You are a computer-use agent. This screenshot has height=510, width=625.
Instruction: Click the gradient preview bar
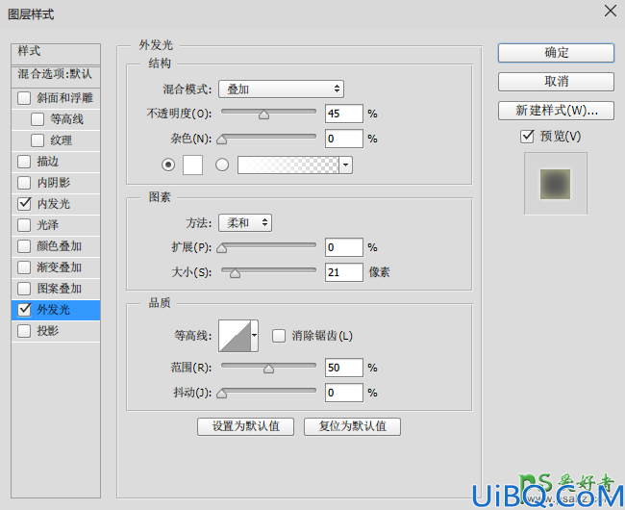click(x=288, y=166)
